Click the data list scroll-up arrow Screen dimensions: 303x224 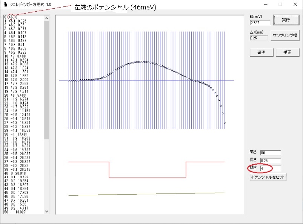(x=47, y=17)
